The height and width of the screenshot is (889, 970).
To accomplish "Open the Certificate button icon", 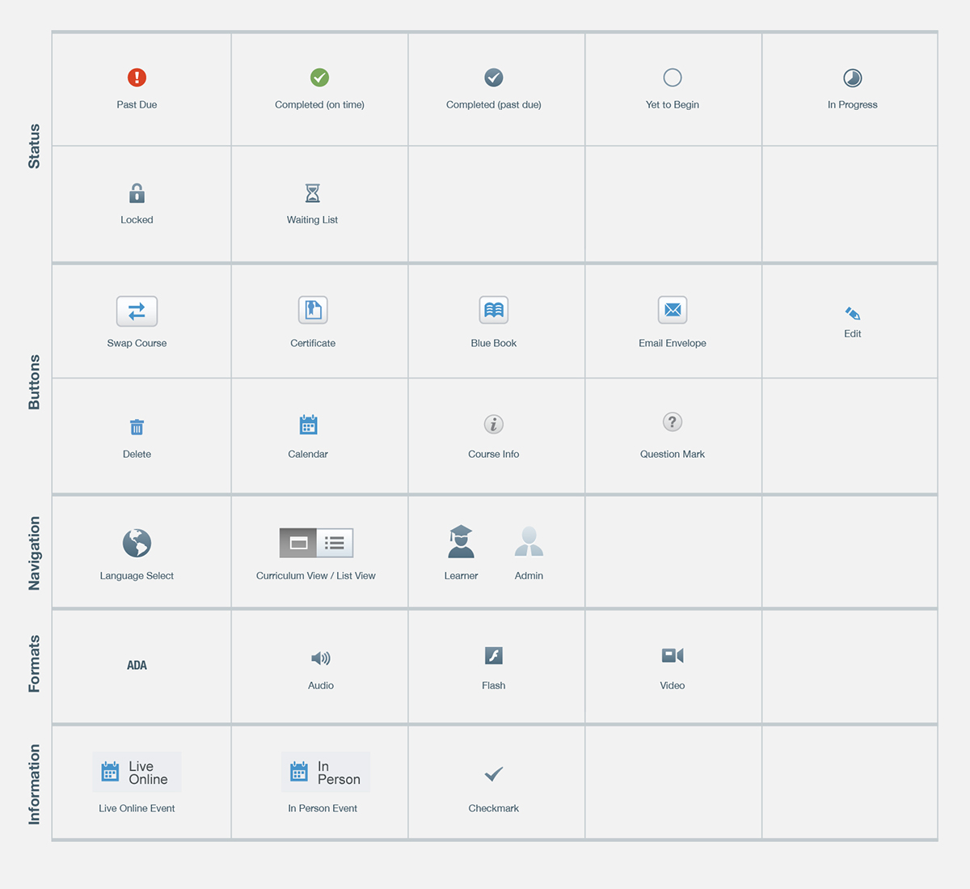I will click(x=313, y=310).
